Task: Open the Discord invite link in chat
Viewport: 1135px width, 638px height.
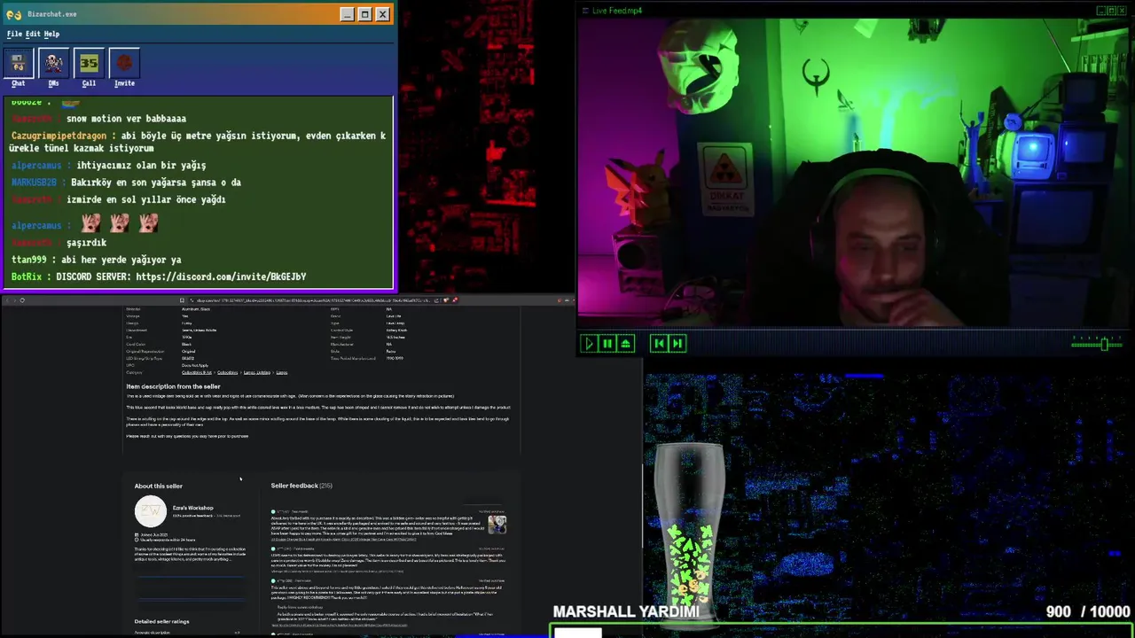Action: pyautogui.click(x=221, y=276)
